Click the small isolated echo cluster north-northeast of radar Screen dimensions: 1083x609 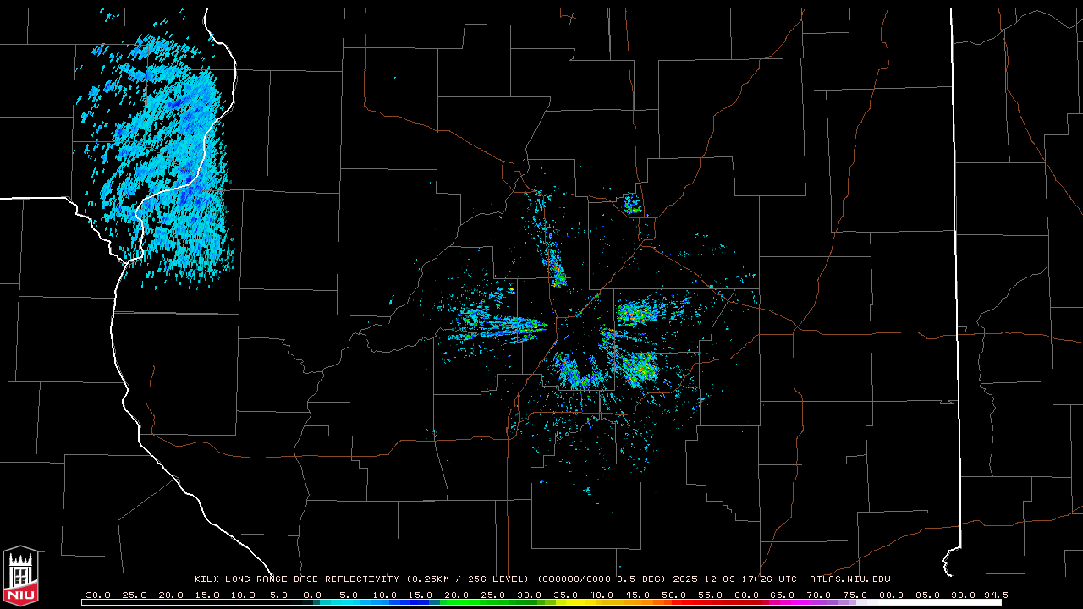pyautogui.click(x=631, y=204)
